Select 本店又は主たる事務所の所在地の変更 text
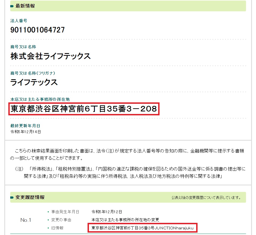 click(125, 220)
